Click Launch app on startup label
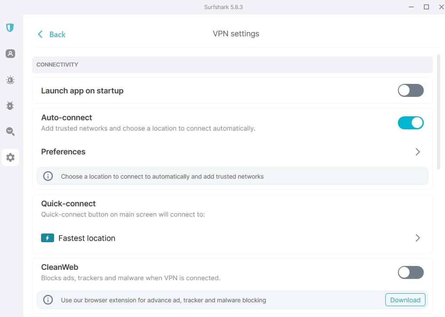 [82, 91]
